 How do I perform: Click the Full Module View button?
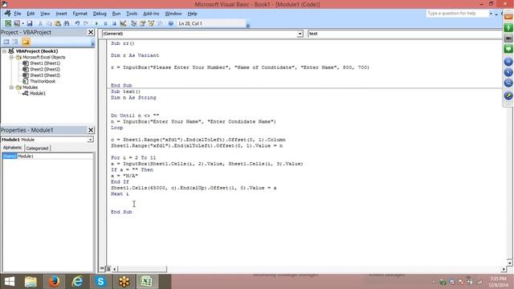[108, 269]
